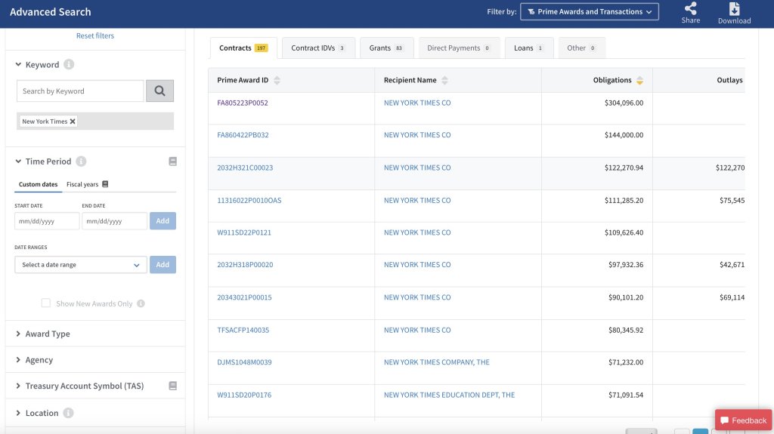The width and height of the screenshot is (774, 434).
Task: Open award FA805223P0052 link
Action: point(243,103)
